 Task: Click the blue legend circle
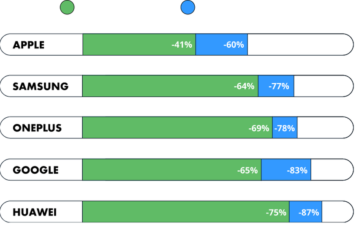click(188, 7)
